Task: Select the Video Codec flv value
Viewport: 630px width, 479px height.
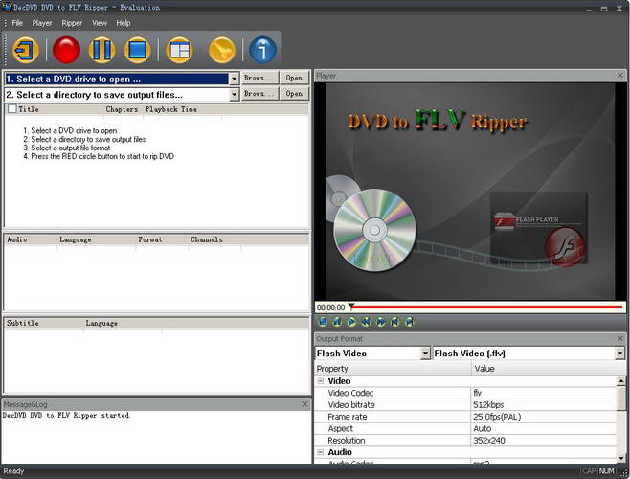Action: tap(544, 393)
